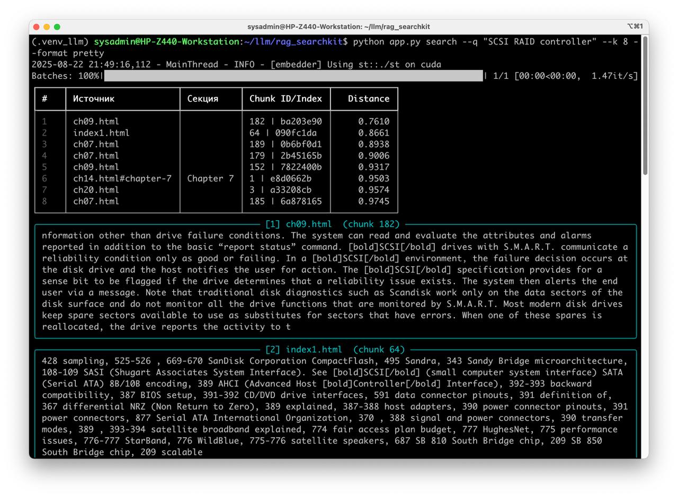
Task: Click chunk ID 182 | ba203e90
Action: [286, 121]
